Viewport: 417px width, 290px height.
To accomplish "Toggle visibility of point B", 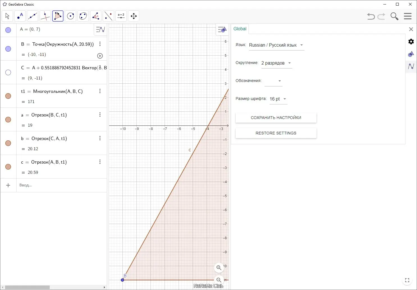I will (x=8, y=49).
